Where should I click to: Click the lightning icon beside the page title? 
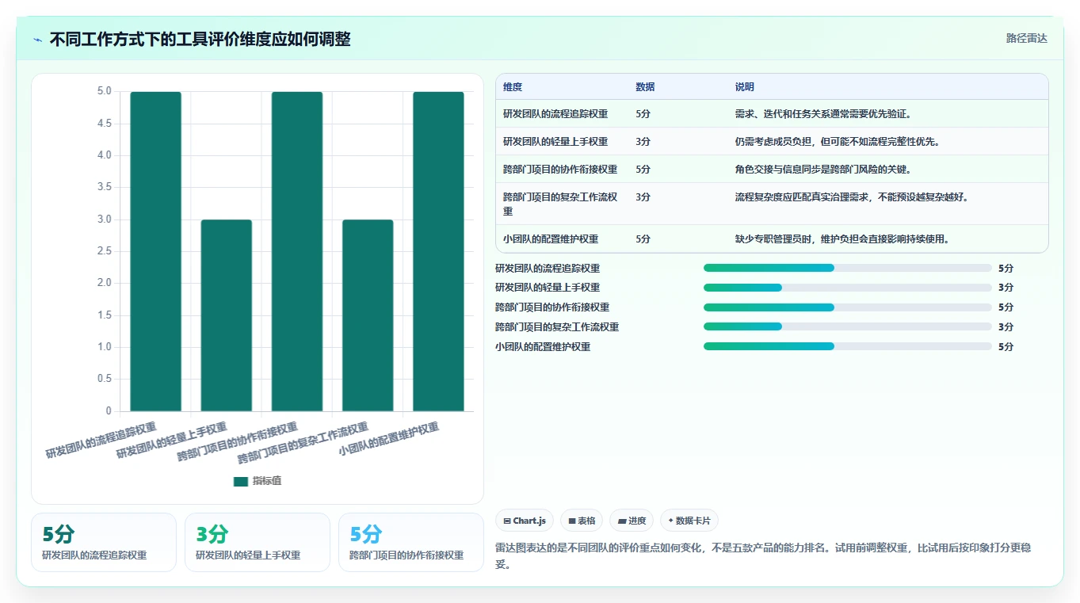(37, 40)
